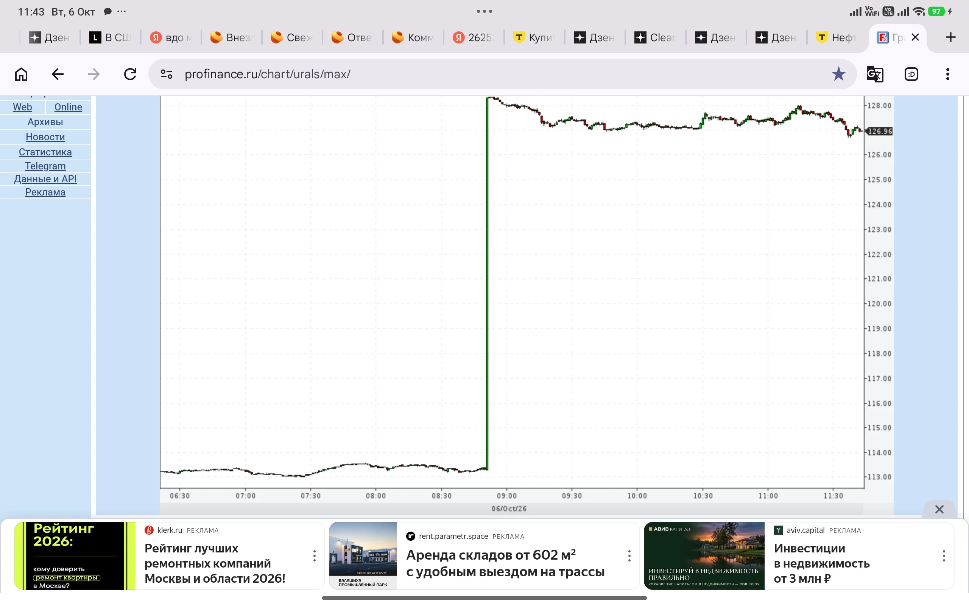Open the tab switcher icon
Viewport: 969px width, 605px height.
(911, 74)
